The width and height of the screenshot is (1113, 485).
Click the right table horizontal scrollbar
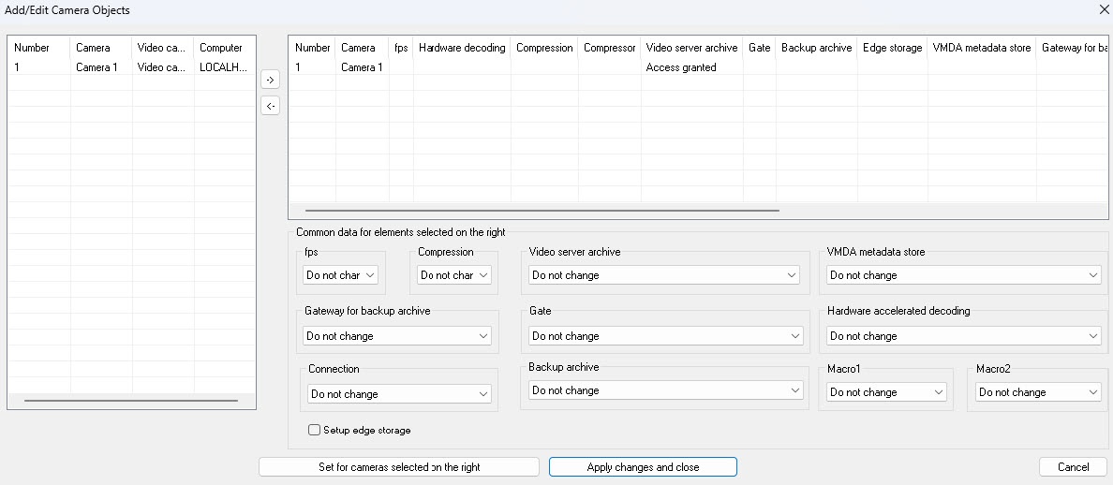(x=542, y=211)
